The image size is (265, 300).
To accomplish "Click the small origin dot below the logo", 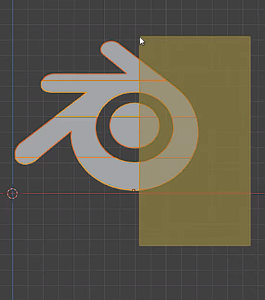I will (134, 190).
